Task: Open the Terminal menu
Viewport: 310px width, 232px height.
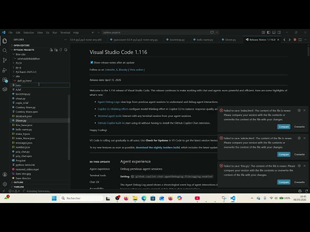Action: pyautogui.click(x=65, y=32)
